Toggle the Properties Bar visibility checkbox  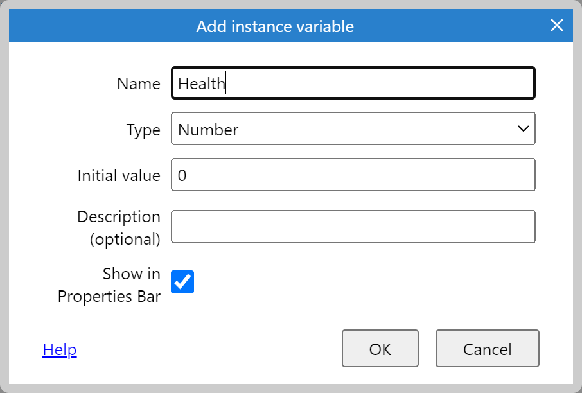click(x=182, y=282)
